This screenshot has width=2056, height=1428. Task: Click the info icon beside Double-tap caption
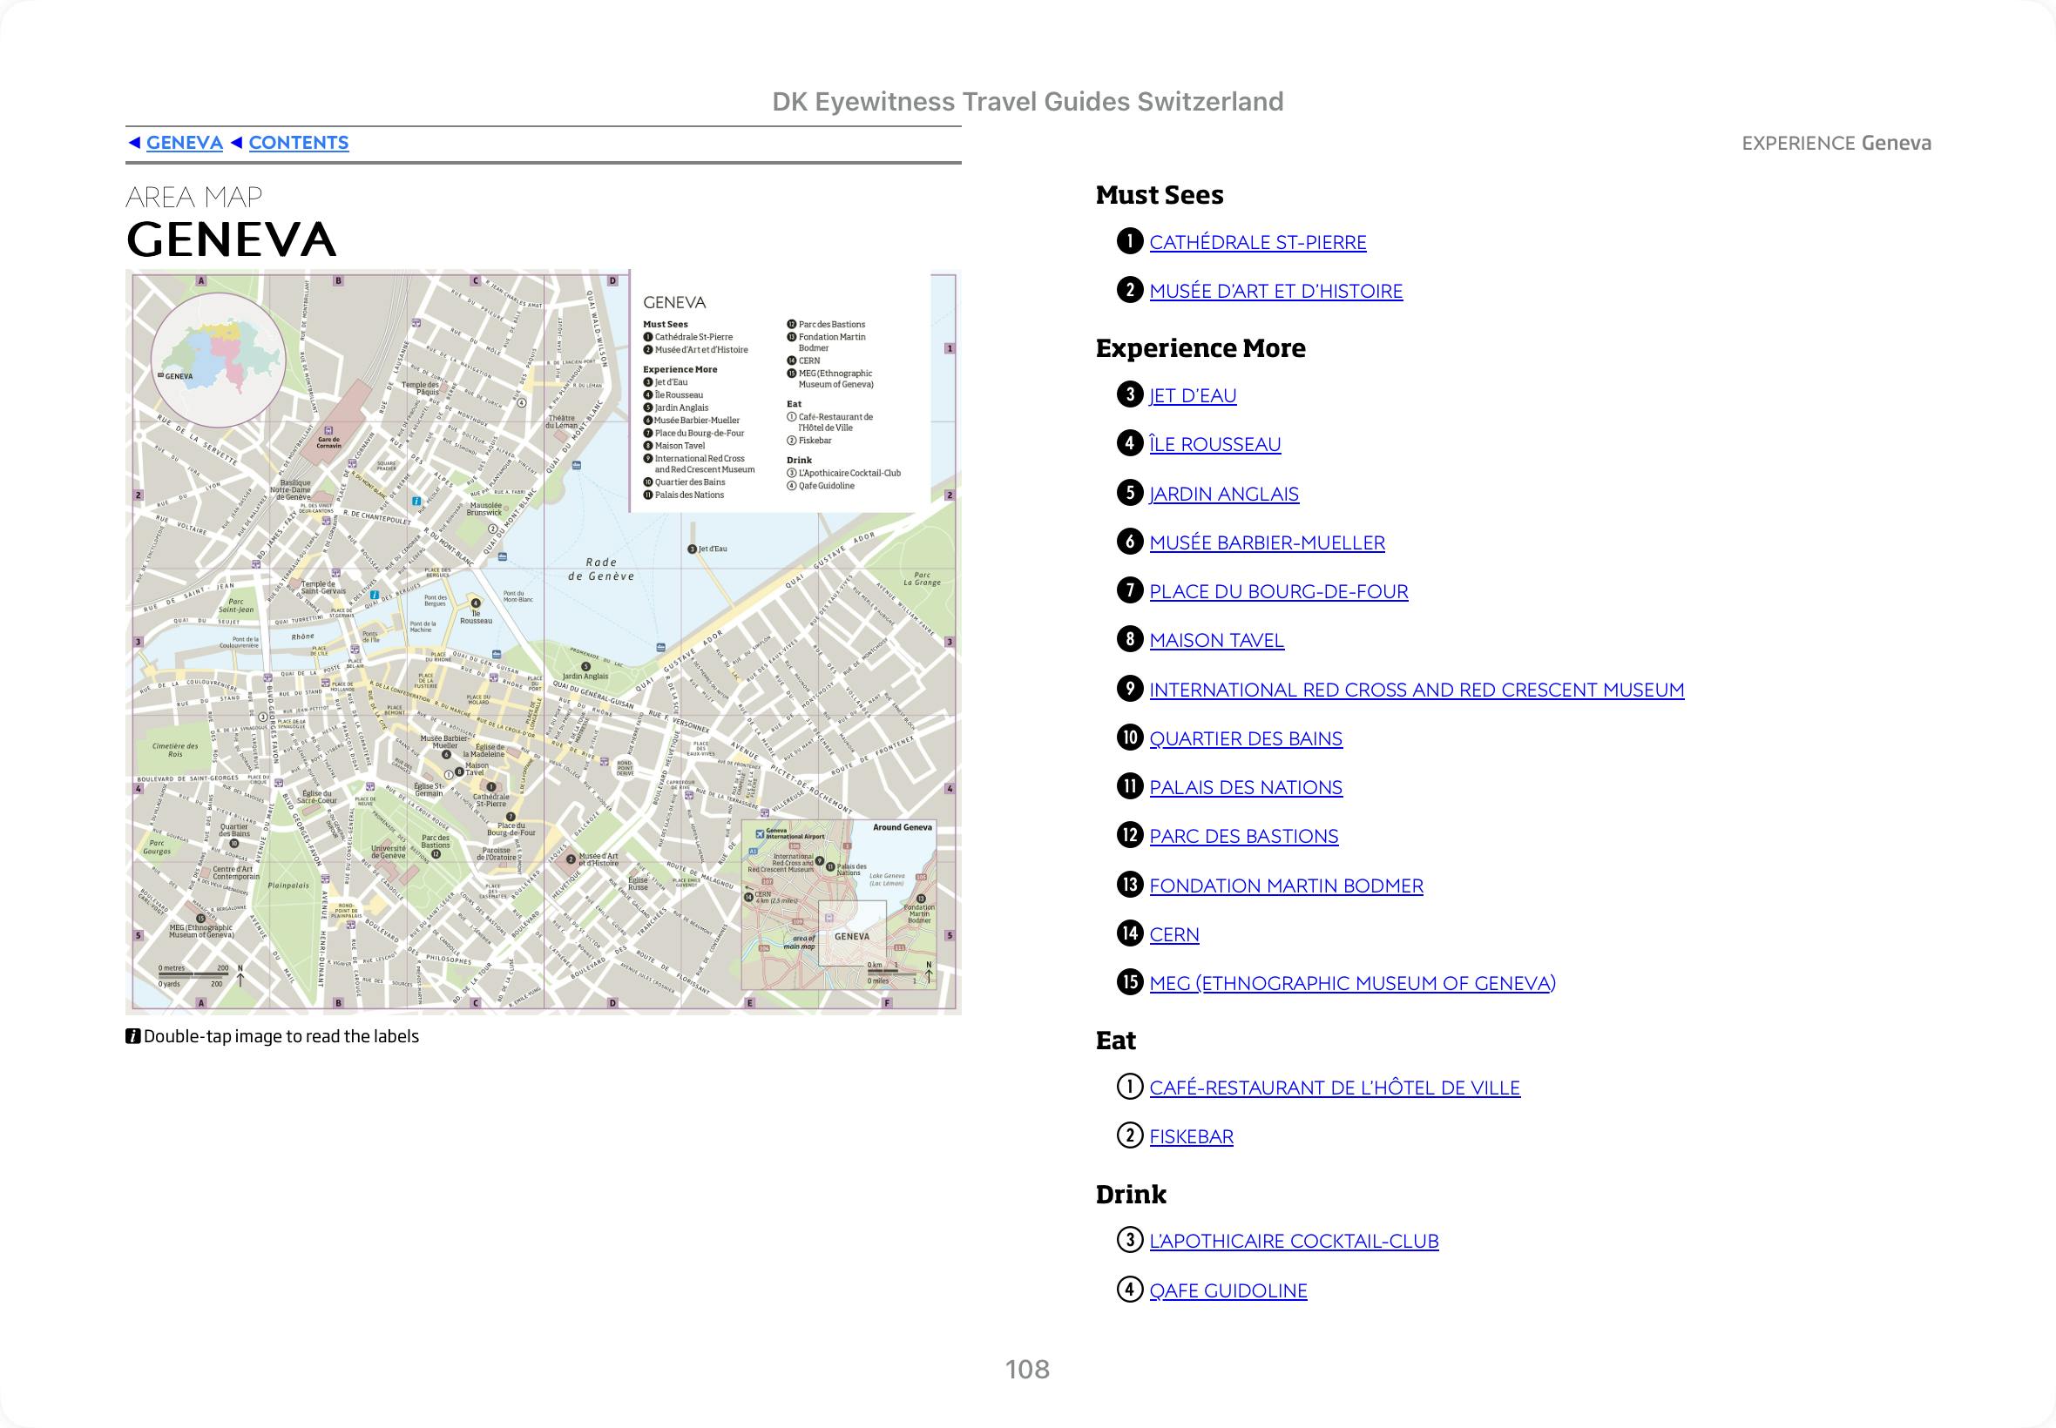132,1037
